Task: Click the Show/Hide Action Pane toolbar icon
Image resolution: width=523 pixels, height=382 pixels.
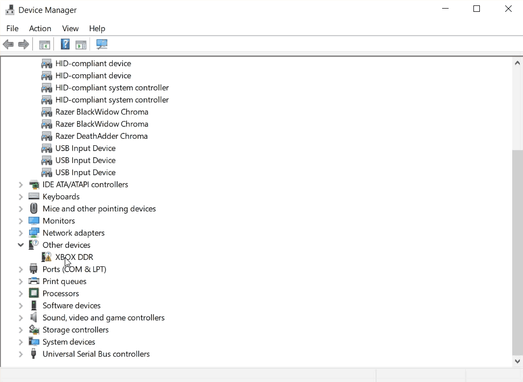Action: click(81, 44)
